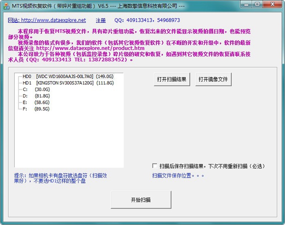The height and width of the screenshot is (225, 285).
Task: Start scanning with 开始扫描 button
Action: (x=141, y=200)
